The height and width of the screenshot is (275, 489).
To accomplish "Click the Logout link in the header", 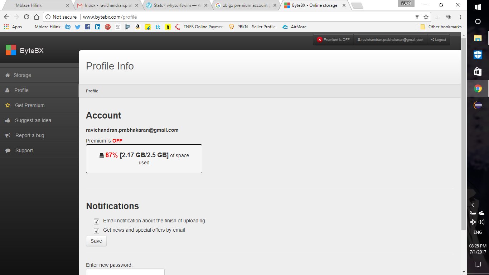I will pyautogui.click(x=439, y=40).
